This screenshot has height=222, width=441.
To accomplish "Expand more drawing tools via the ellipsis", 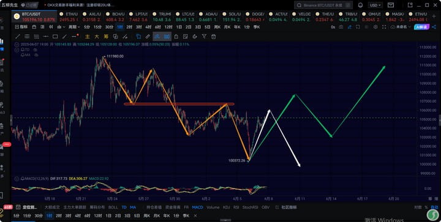I will [74, 37].
